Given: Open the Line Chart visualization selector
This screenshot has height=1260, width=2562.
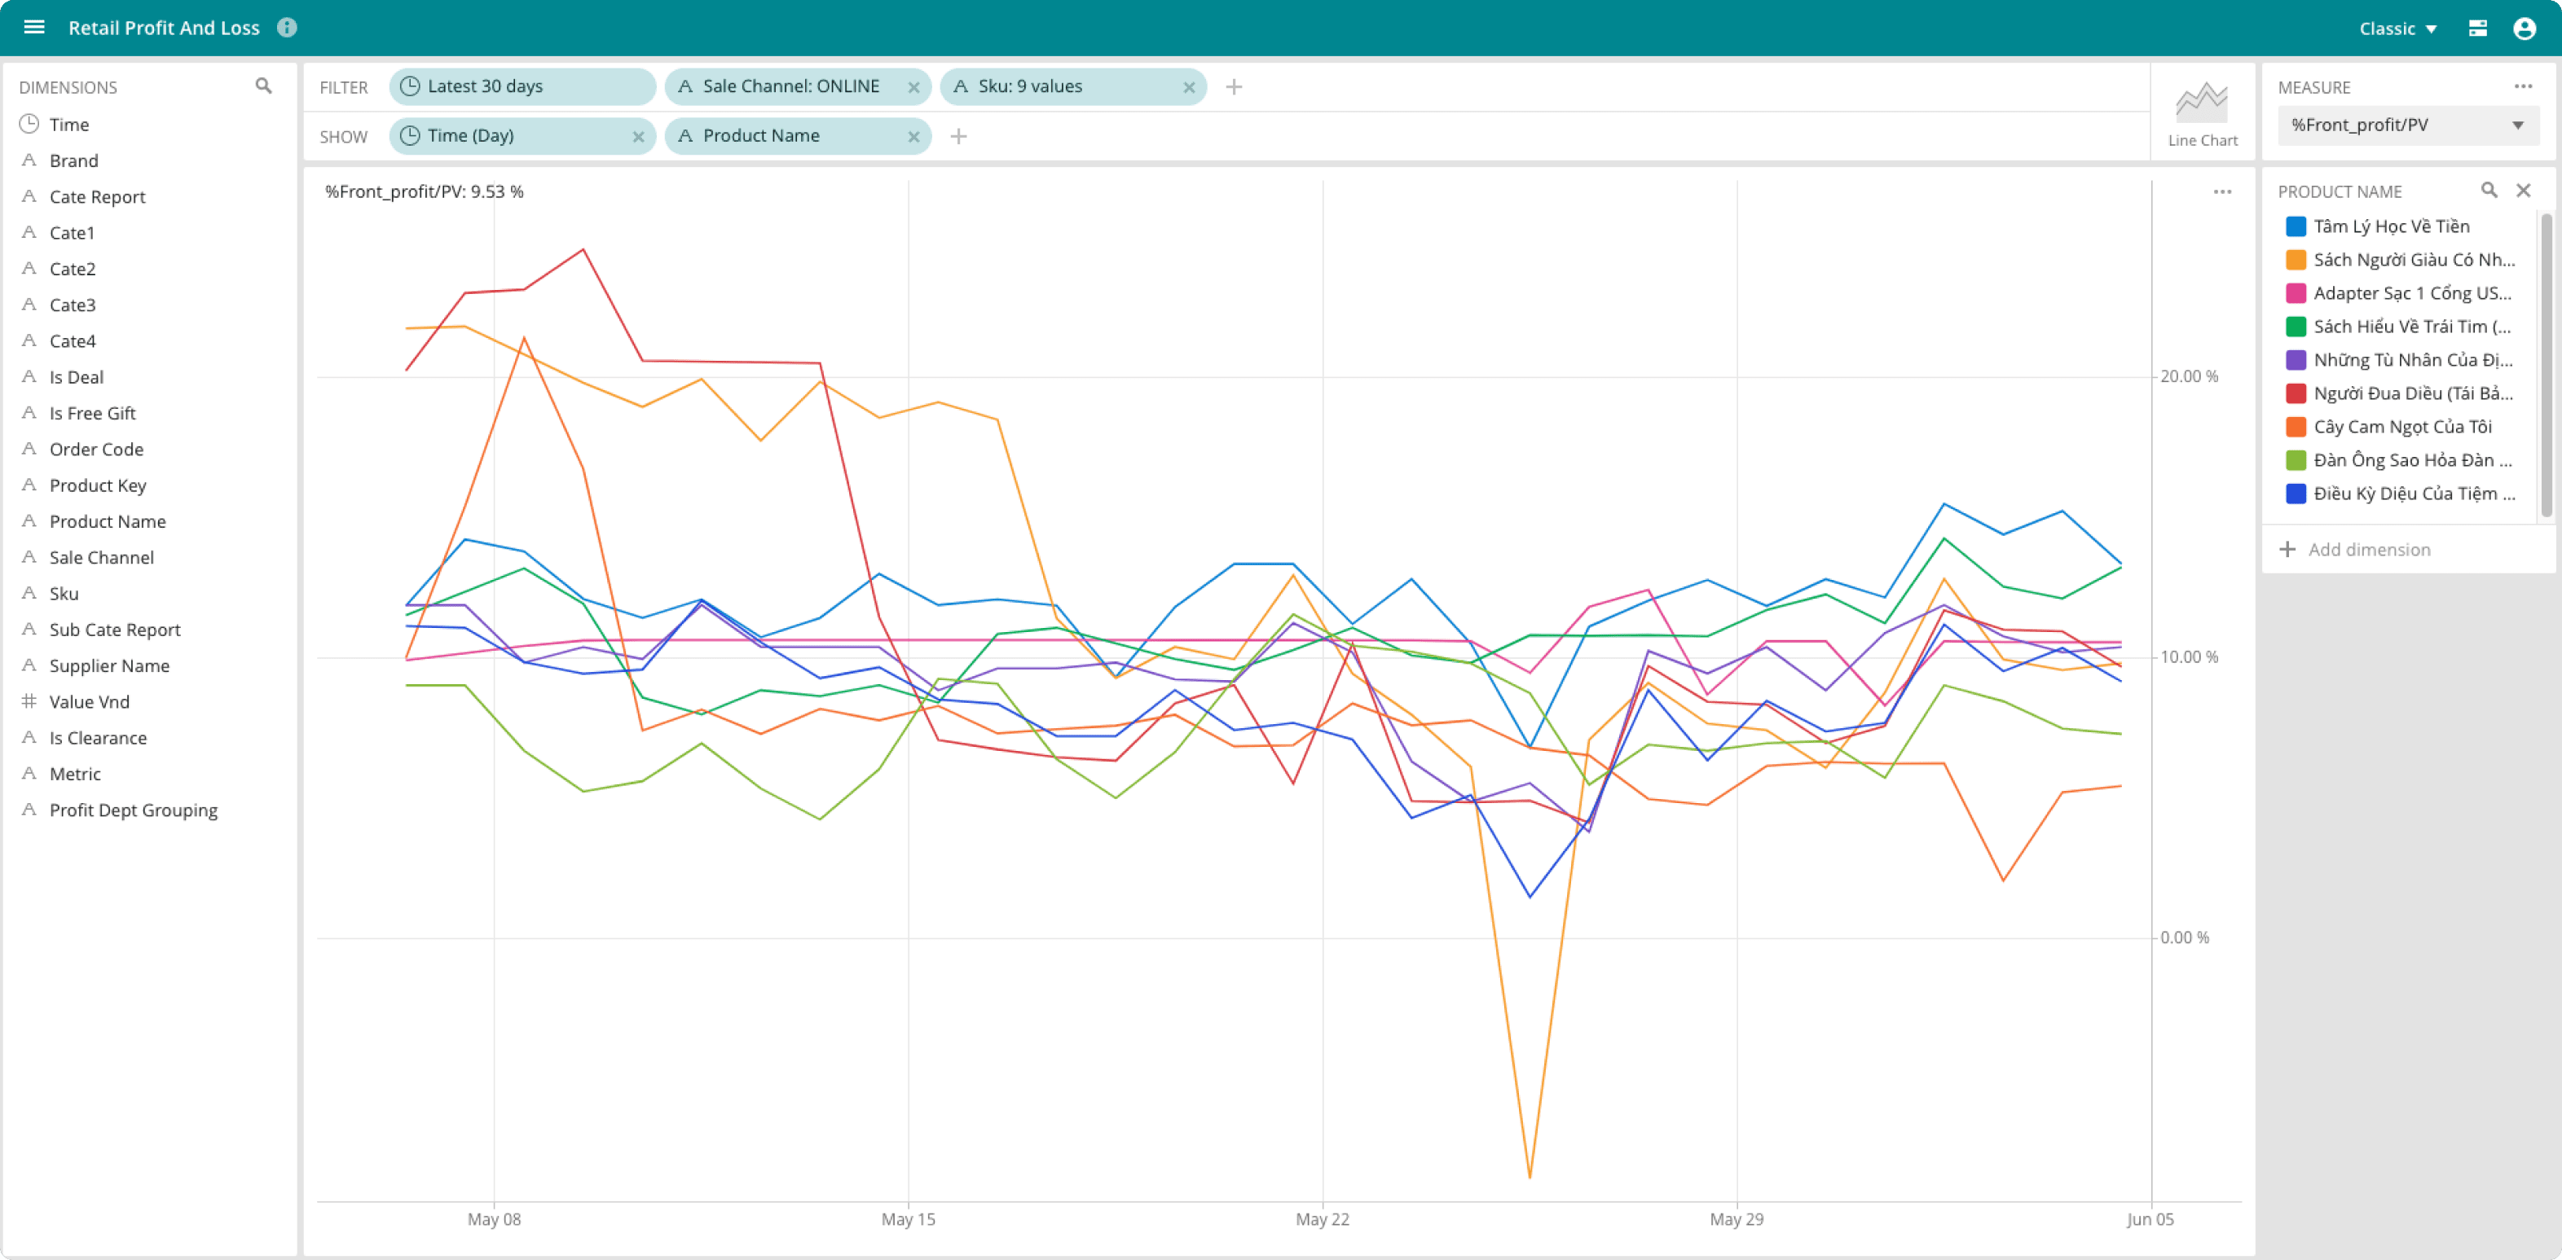Looking at the screenshot, I should point(2202,112).
